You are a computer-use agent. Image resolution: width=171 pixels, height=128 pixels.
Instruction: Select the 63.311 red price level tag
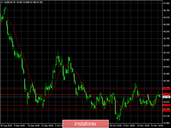[x=166, y=110]
